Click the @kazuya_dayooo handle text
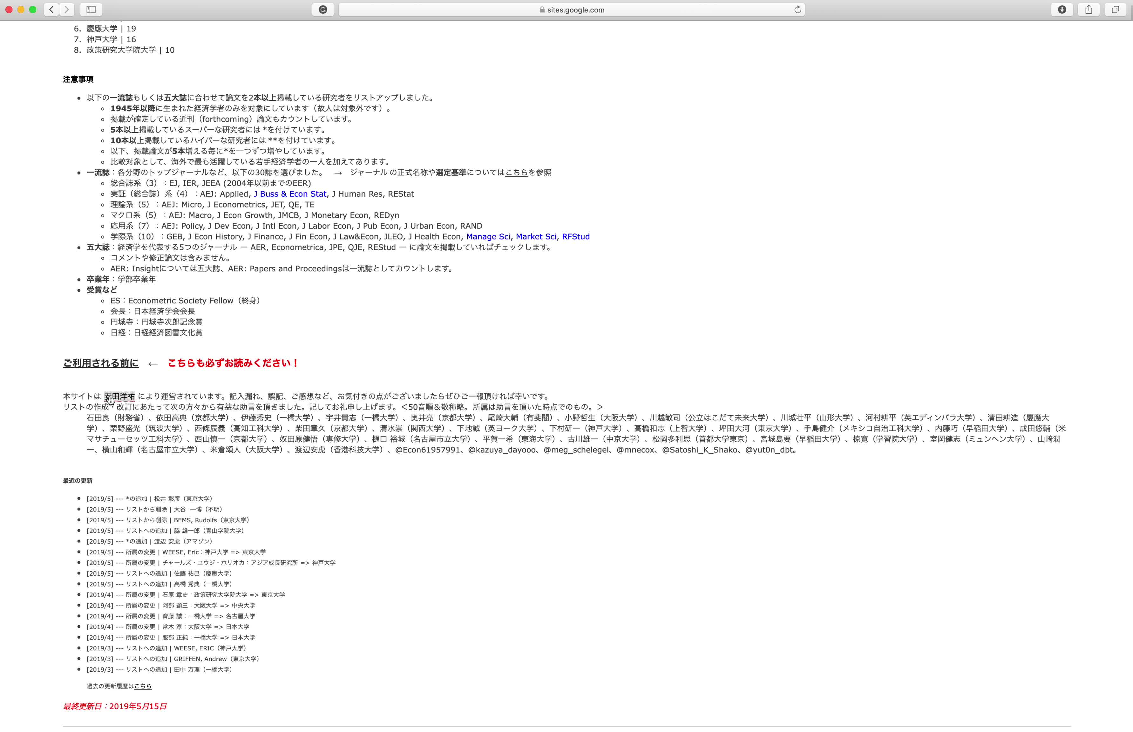Screen dimensions: 1133x732 point(502,450)
